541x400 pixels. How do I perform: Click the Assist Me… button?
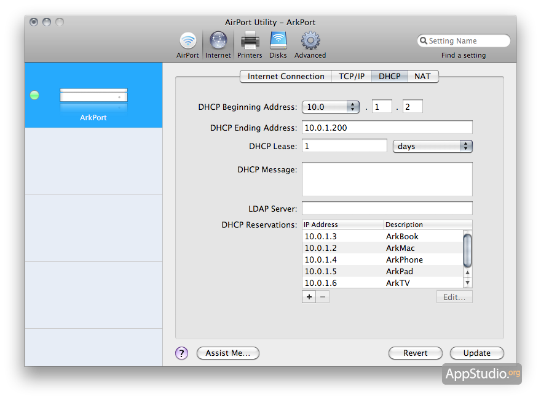227,353
